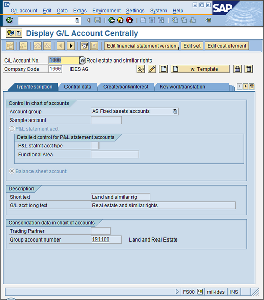Open the Goto menu
The image size is (264, 300).
pos(62,10)
